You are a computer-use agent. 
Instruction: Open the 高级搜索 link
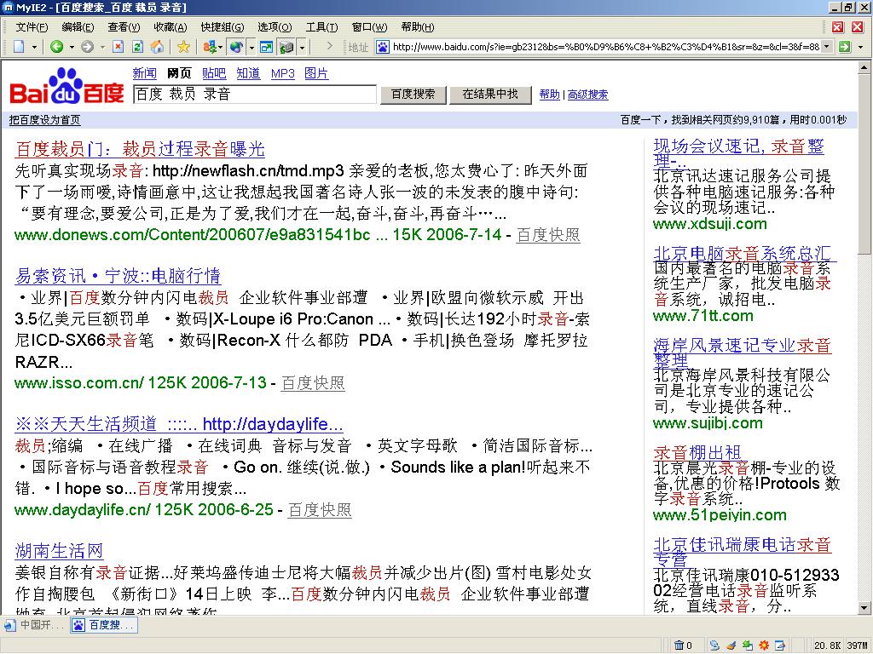pos(588,95)
